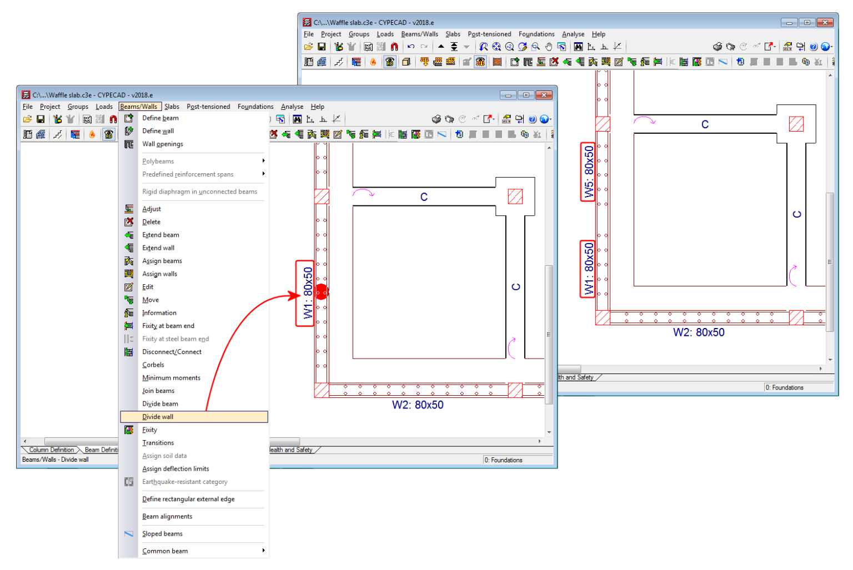853x570 pixels.
Task: Printer icon in back window toolbar
Action: [717, 47]
